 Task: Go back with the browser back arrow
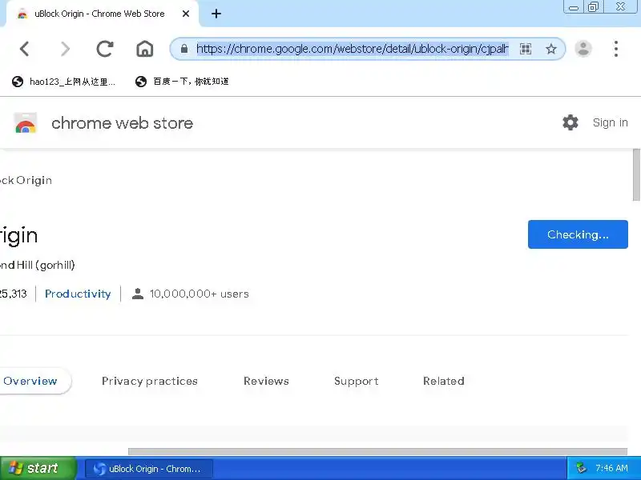click(25, 49)
